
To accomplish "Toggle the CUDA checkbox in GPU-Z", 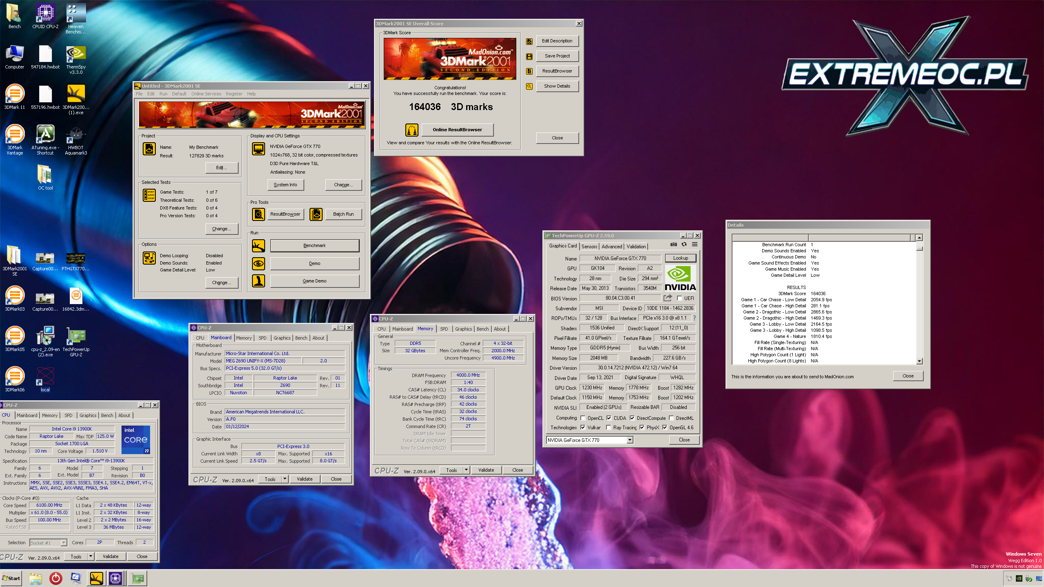I will (x=609, y=418).
